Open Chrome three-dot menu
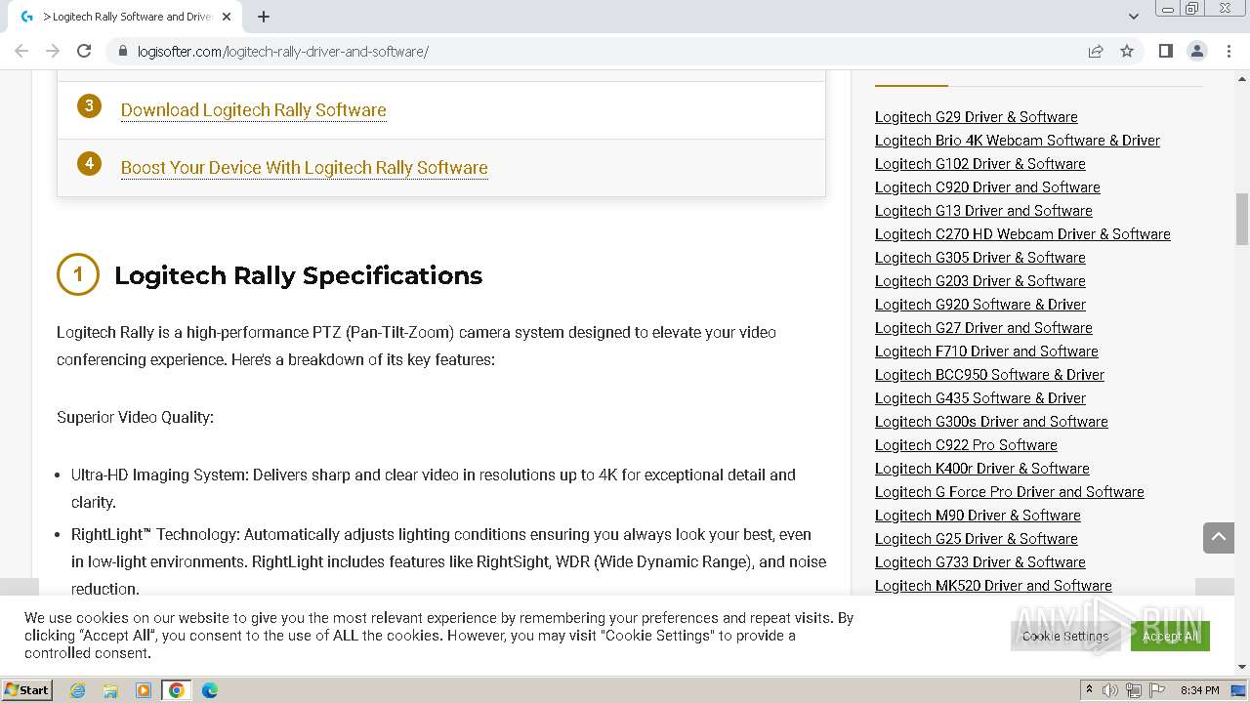Image resolution: width=1250 pixels, height=703 pixels. pos(1229,51)
